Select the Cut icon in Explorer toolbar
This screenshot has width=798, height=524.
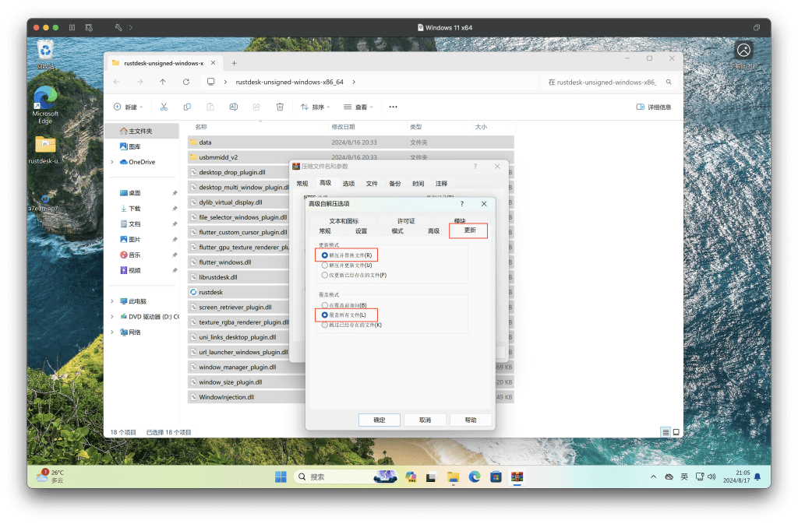164,107
